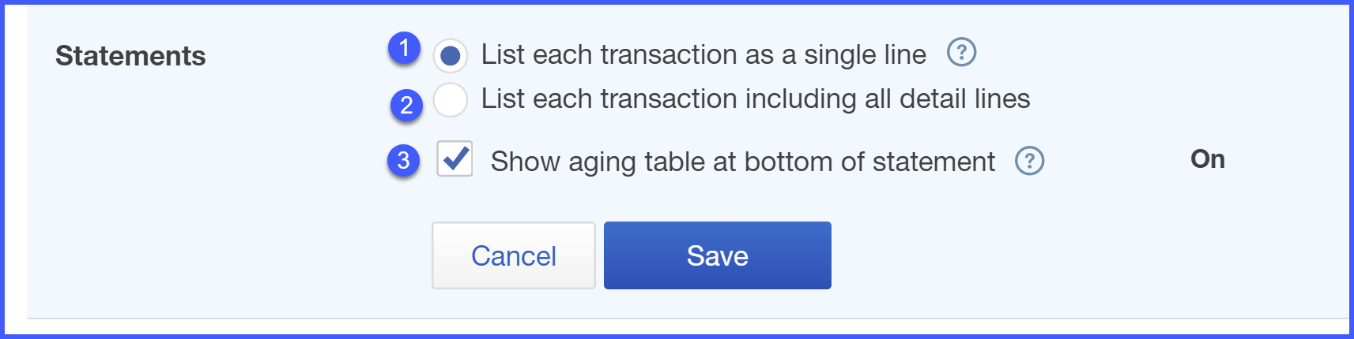Viewport: 1354px width, 339px height.
Task: Click 'List each transaction including all detail lines' text
Action: coord(756,99)
